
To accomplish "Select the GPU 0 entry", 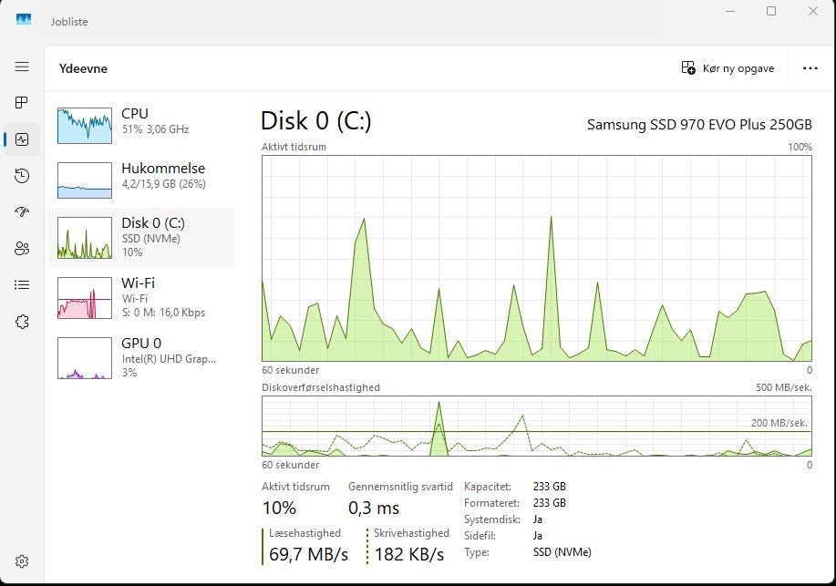I will pos(141,358).
